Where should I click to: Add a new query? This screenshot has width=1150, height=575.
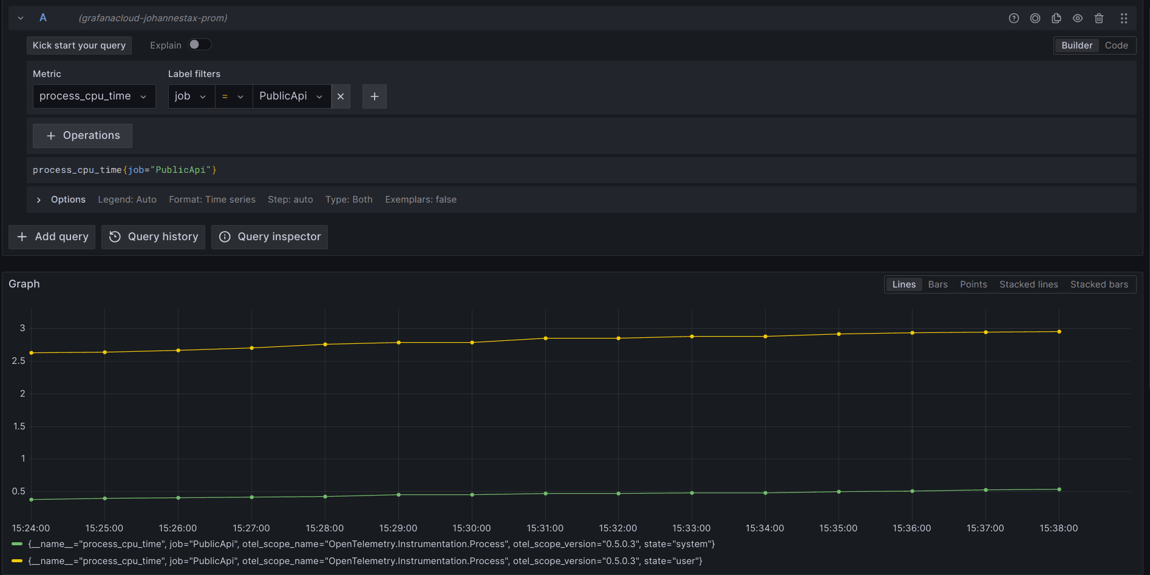tap(52, 237)
